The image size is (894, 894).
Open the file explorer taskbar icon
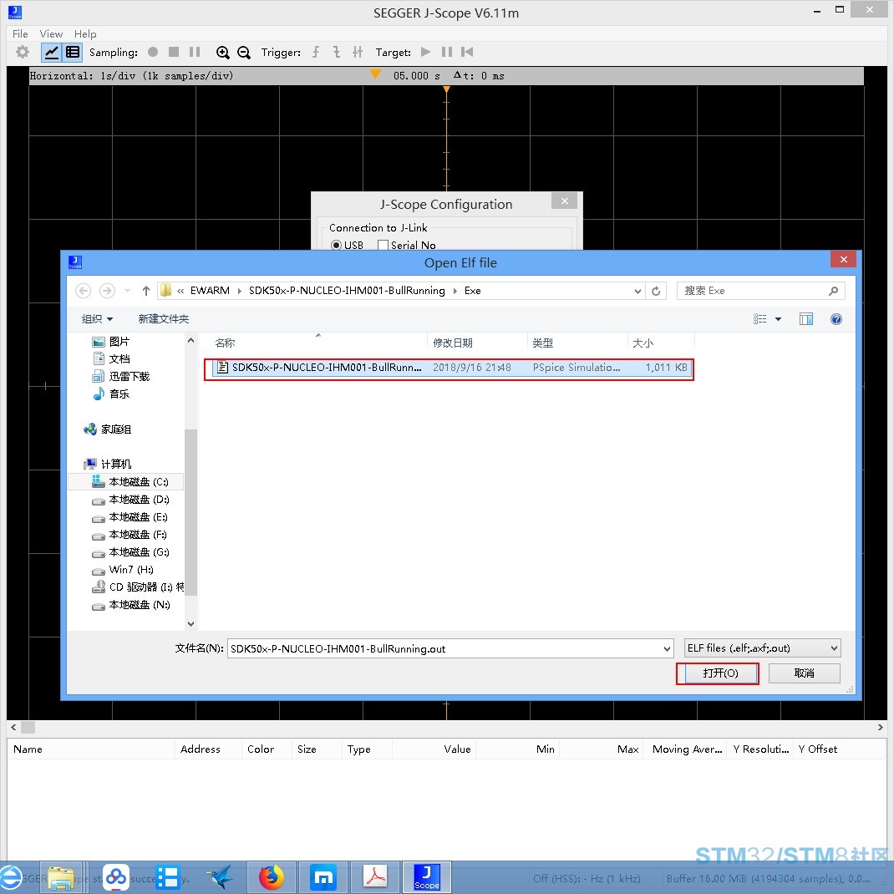tap(62, 878)
